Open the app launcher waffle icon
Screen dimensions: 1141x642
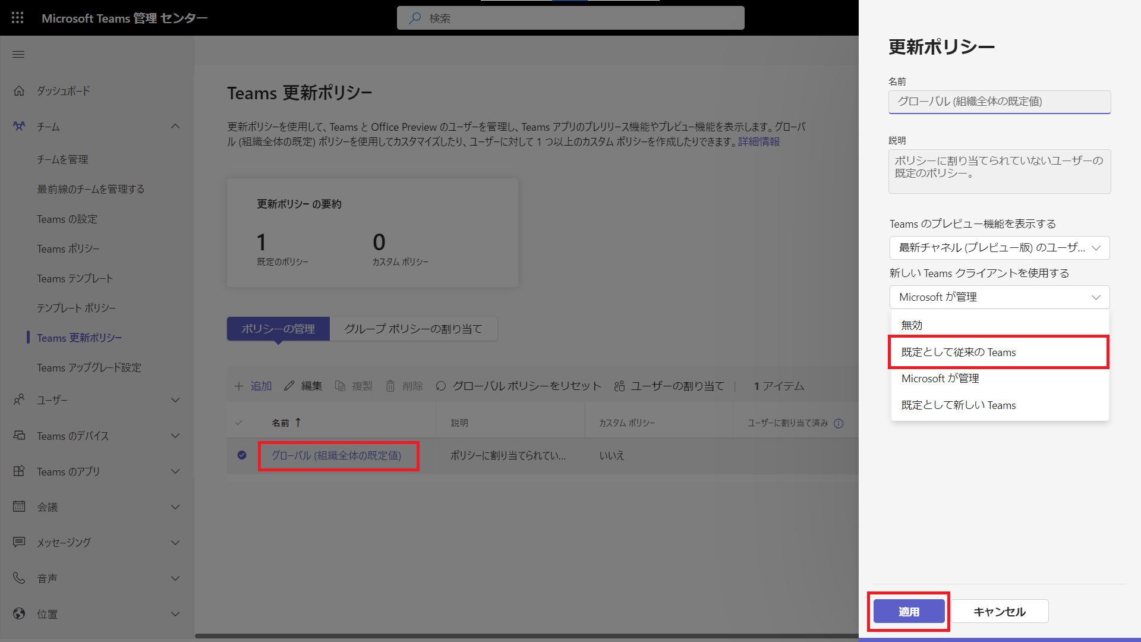(x=18, y=18)
